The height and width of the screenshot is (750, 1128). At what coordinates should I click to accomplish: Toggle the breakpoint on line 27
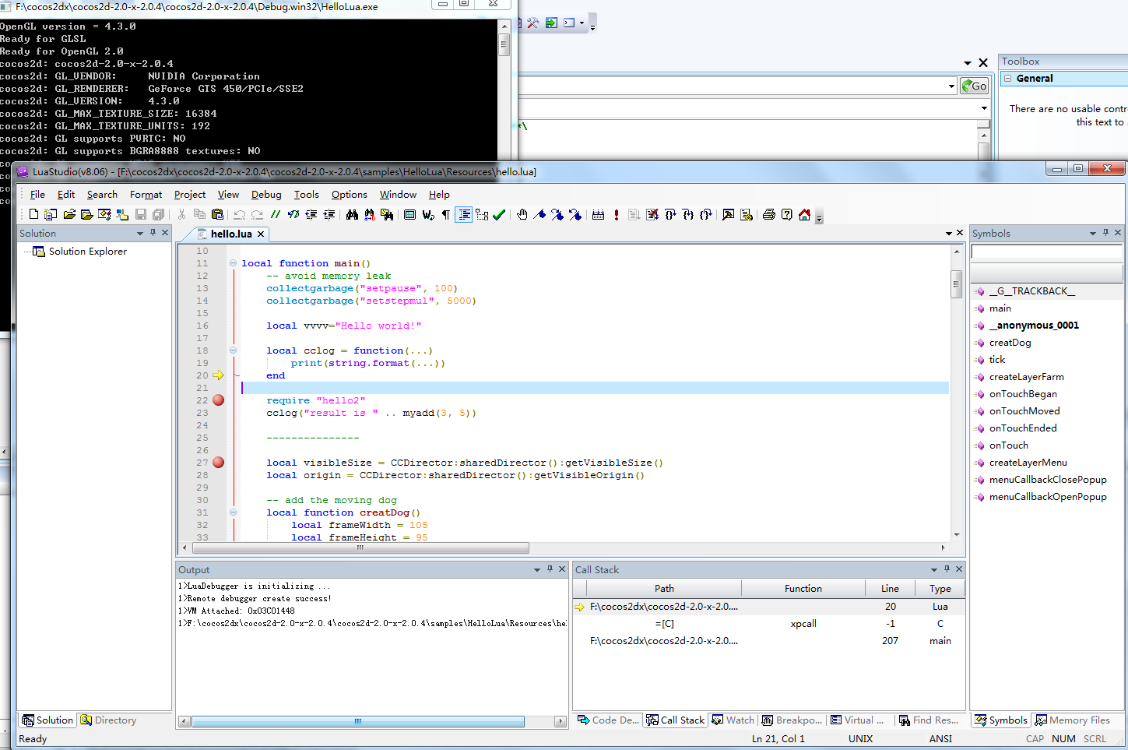pos(219,463)
